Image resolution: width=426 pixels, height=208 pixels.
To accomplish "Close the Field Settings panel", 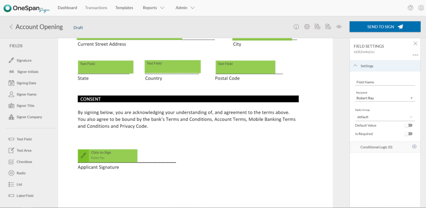I will (x=415, y=44).
